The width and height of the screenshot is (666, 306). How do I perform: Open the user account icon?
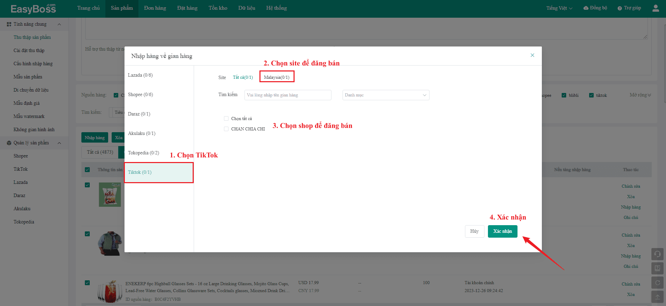(x=656, y=8)
